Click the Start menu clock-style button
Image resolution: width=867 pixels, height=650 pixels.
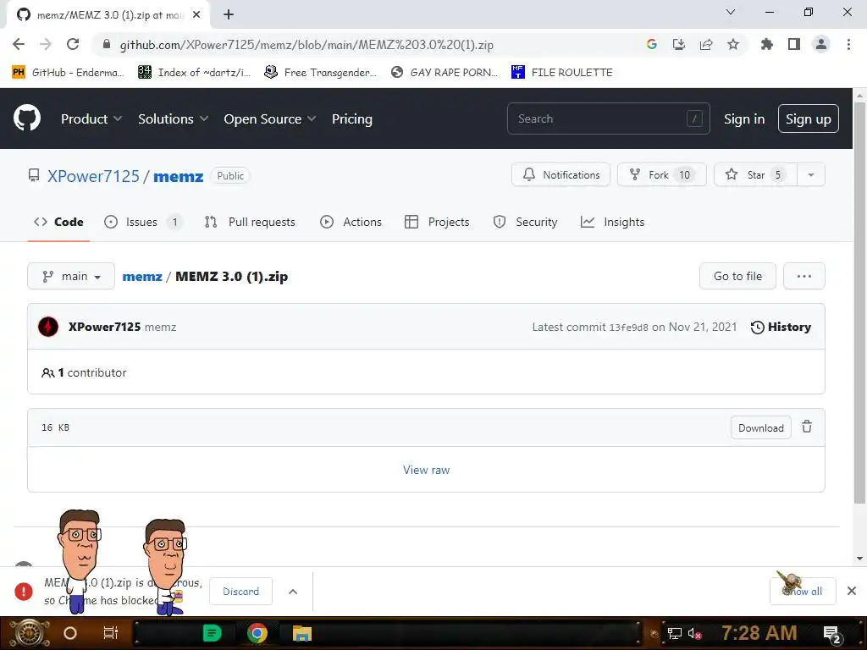click(x=28, y=633)
